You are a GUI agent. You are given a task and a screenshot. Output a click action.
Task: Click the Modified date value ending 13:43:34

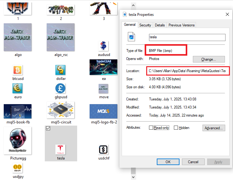coord(173,107)
